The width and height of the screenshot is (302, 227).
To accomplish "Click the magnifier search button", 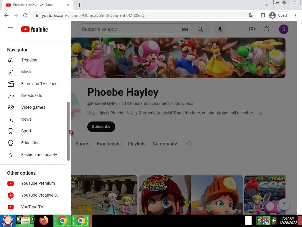I will [x=200, y=29].
